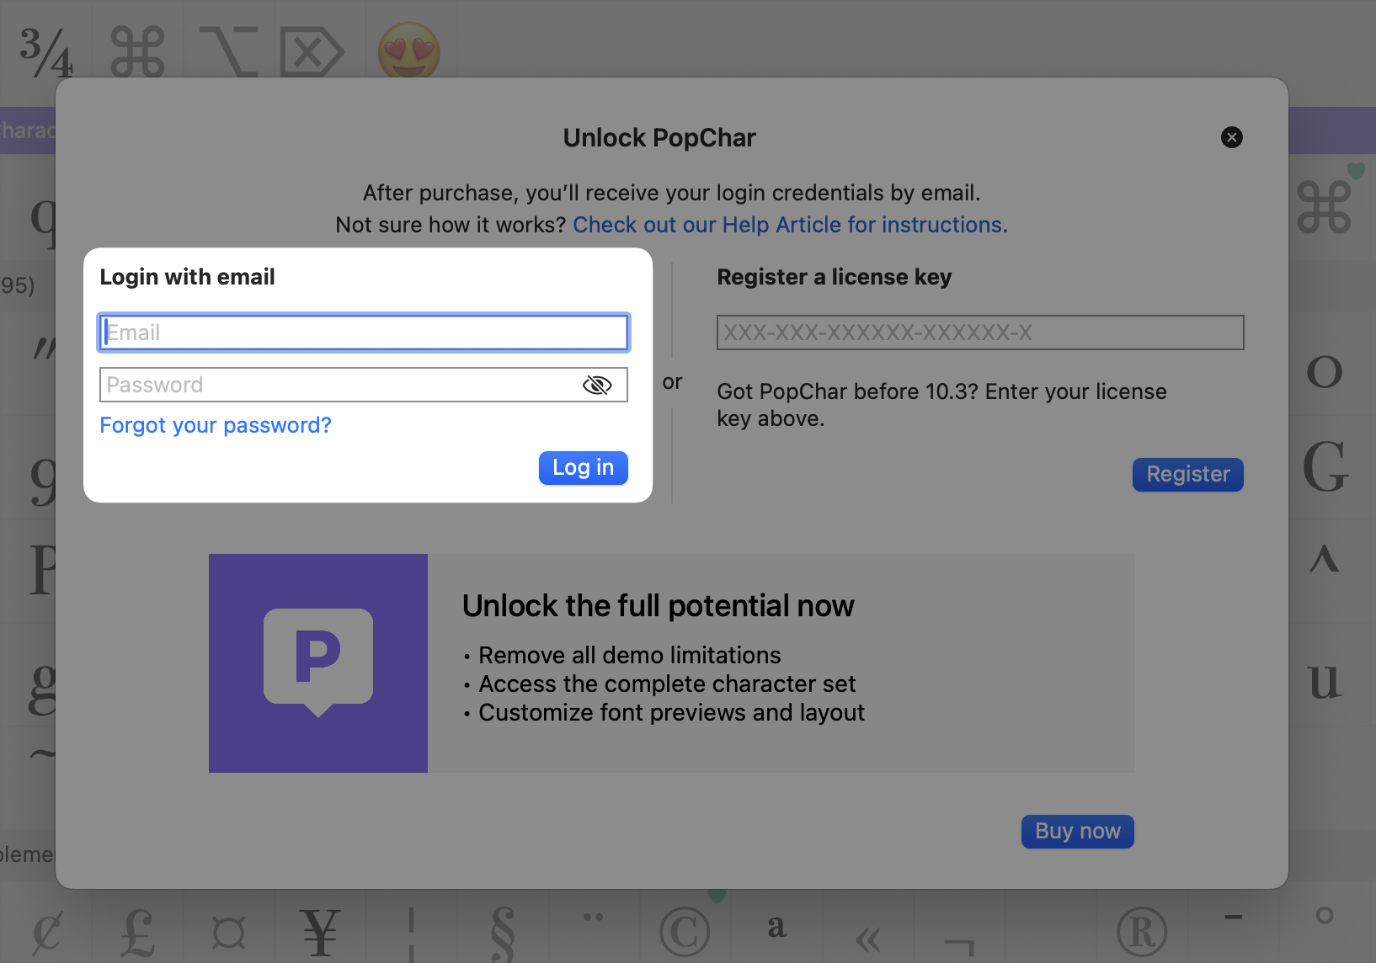Select the registered trademark symbol
The height and width of the screenshot is (963, 1376).
pos(1141,932)
